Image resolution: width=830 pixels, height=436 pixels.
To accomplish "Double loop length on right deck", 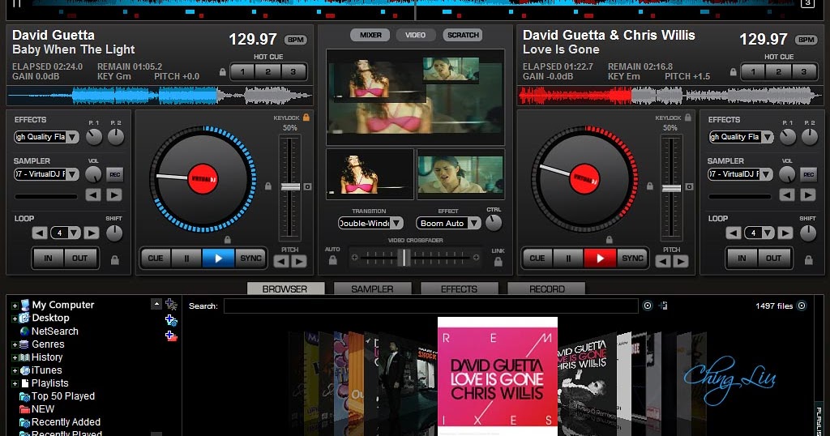I will coord(785,233).
